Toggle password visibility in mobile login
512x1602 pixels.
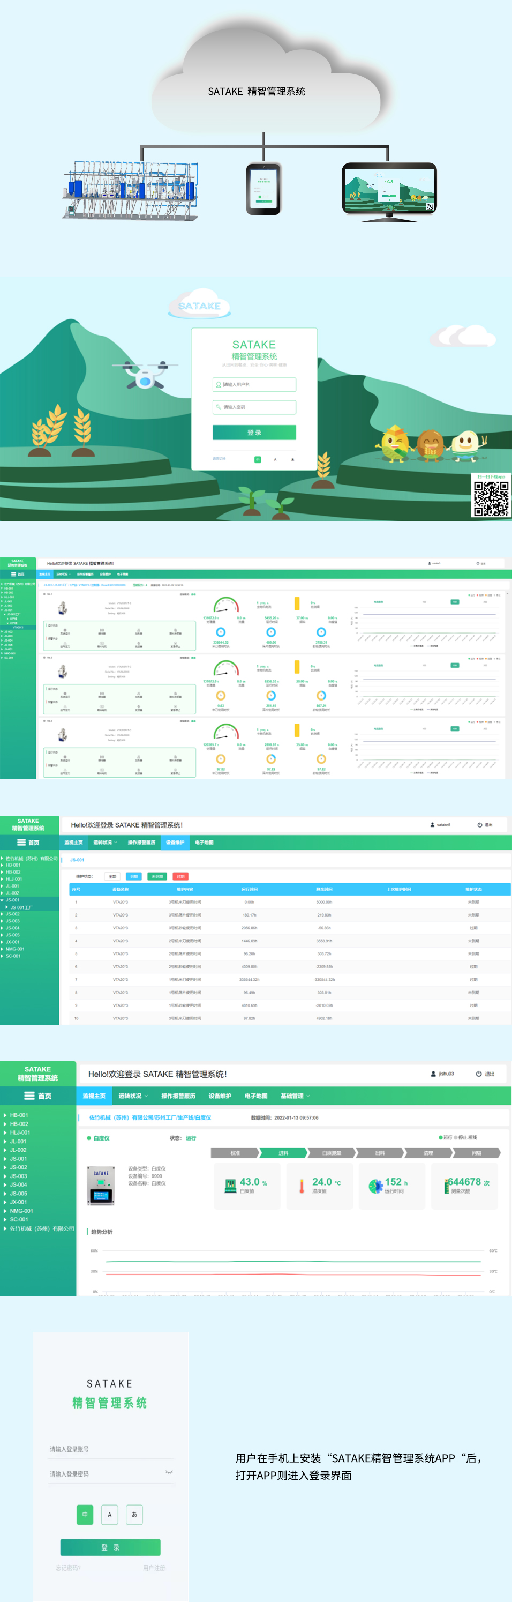[x=168, y=1472]
